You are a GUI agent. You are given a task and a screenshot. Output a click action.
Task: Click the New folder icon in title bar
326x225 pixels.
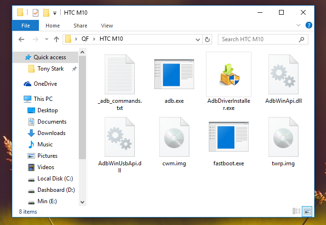46,13
